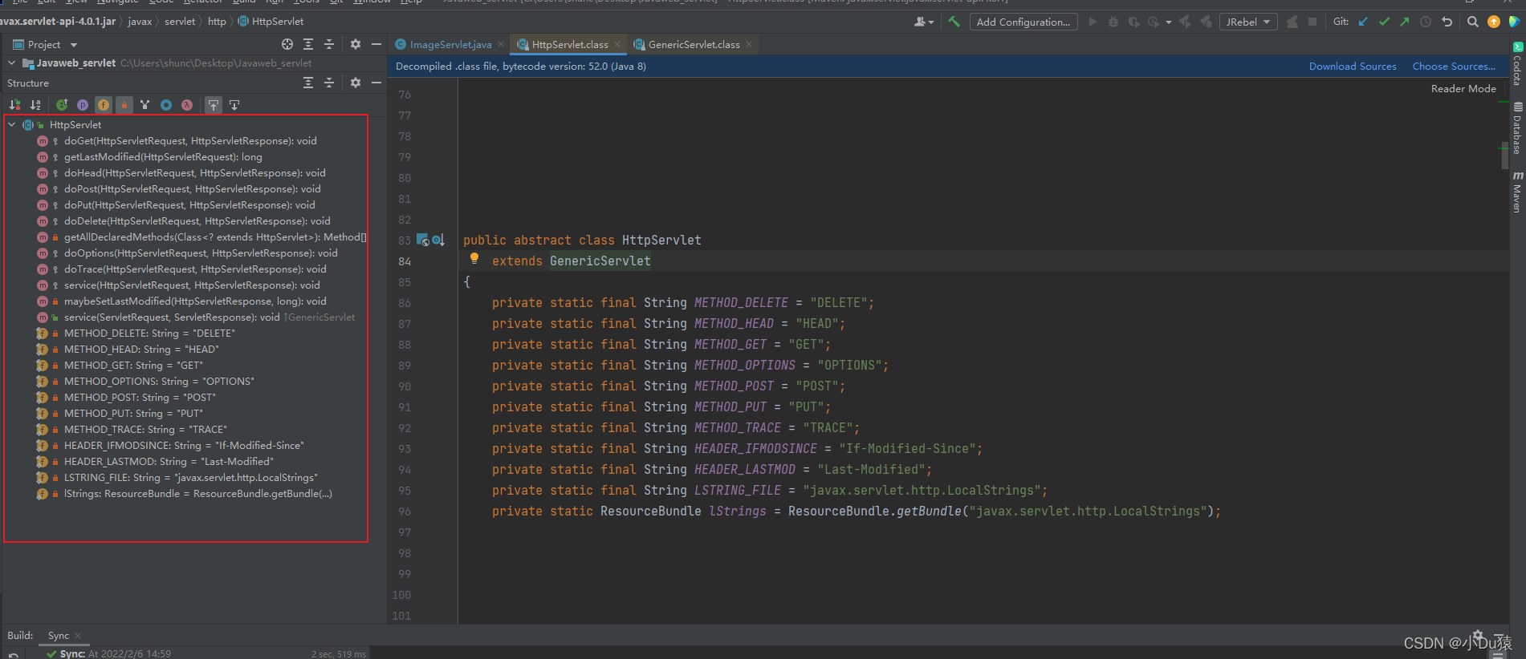This screenshot has width=1526, height=659.
Task: Close the ImageServlet.java tab
Action: (501, 44)
